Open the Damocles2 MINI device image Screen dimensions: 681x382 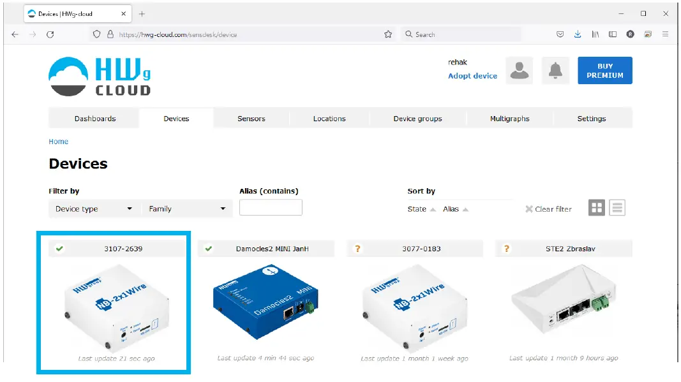(266, 302)
